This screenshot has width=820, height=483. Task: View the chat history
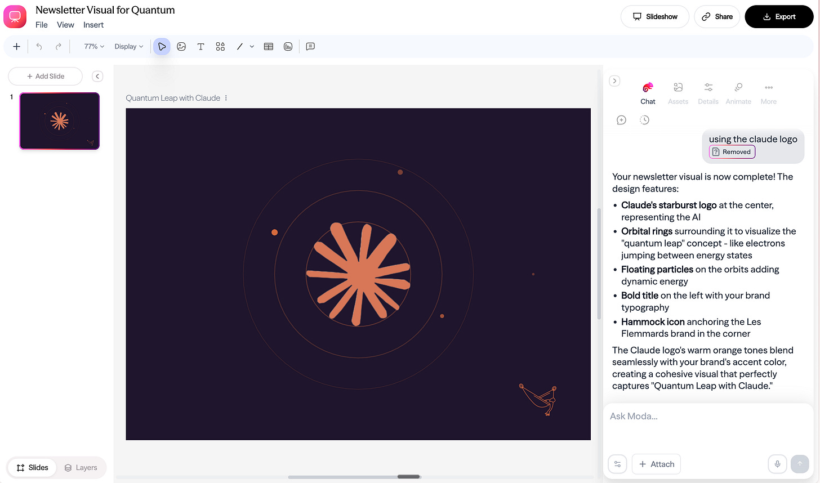(644, 120)
